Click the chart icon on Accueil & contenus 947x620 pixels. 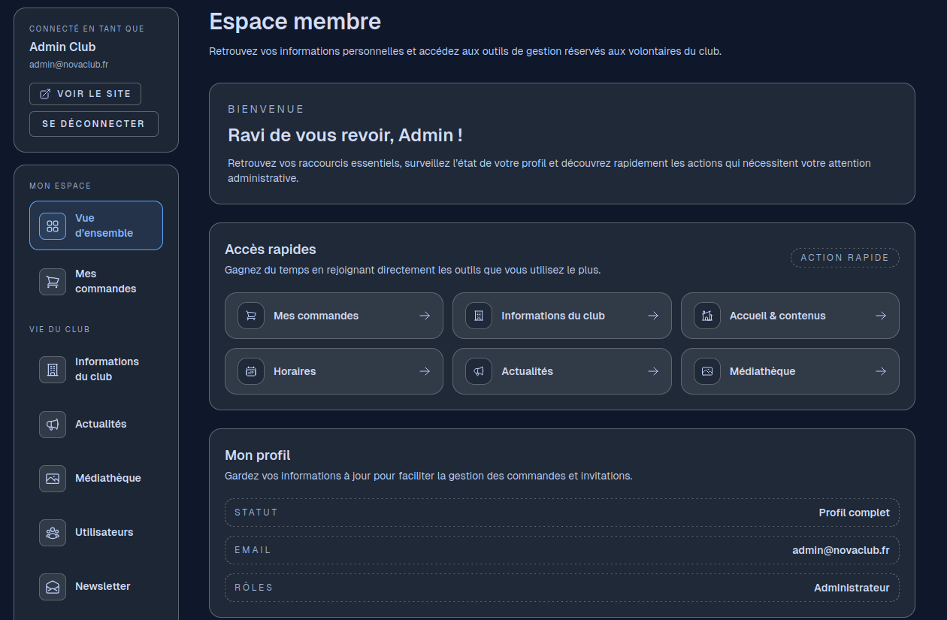tap(706, 316)
